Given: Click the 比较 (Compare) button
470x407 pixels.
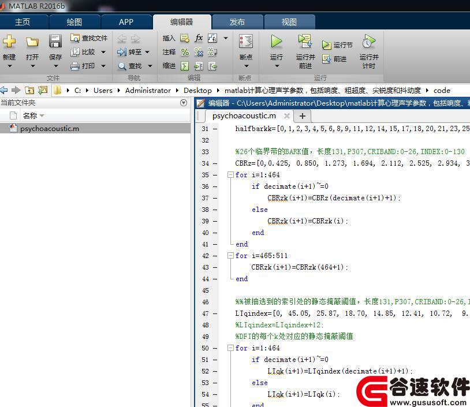Looking at the screenshot, I should 83,52.
